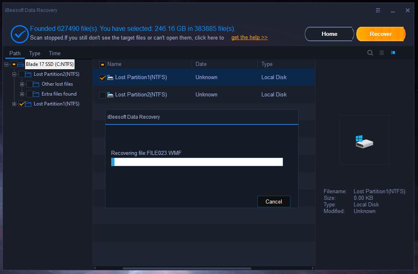Open the menu icon in title bar
The width and height of the screenshot is (418, 274).
(378, 10)
